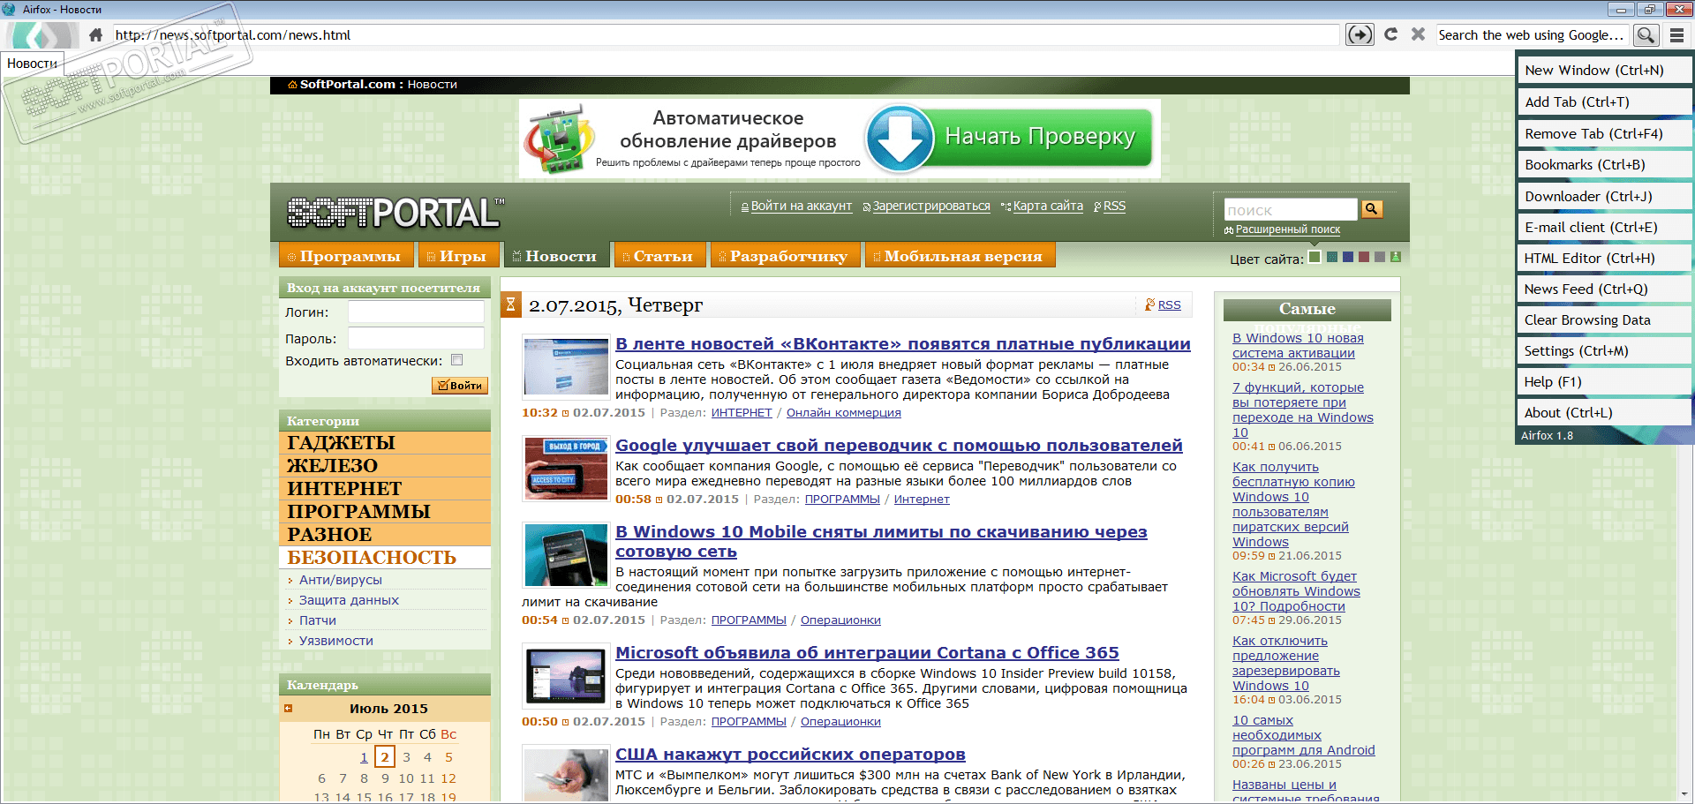Reload the page with the refresh icon
This screenshot has height=804, width=1695.
[1390, 34]
